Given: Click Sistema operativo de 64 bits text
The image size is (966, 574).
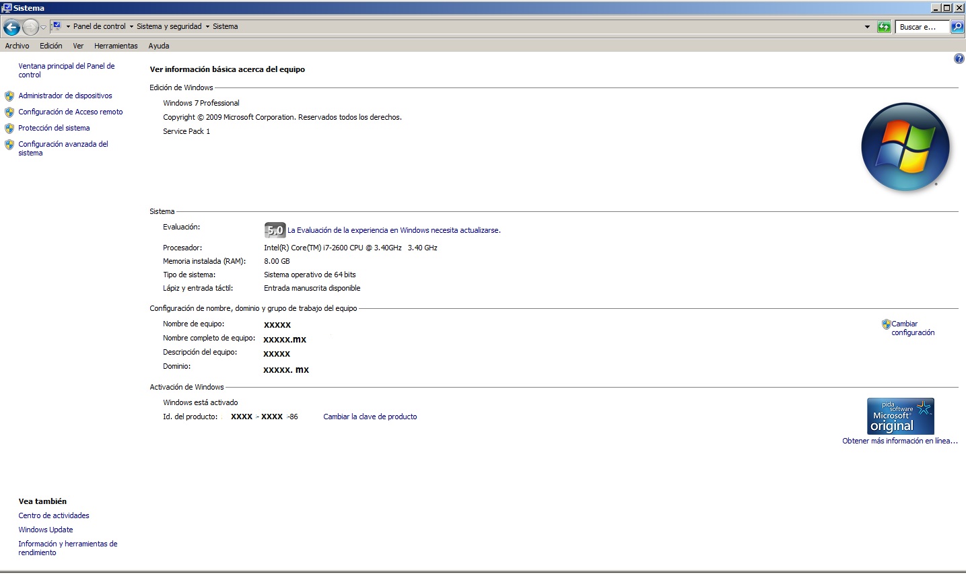Looking at the screenshot, I should tap(310, 275).
